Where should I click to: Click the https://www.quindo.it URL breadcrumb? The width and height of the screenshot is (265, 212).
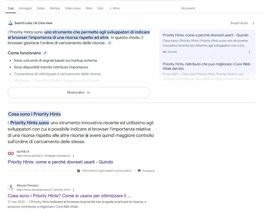pos(43,156)
